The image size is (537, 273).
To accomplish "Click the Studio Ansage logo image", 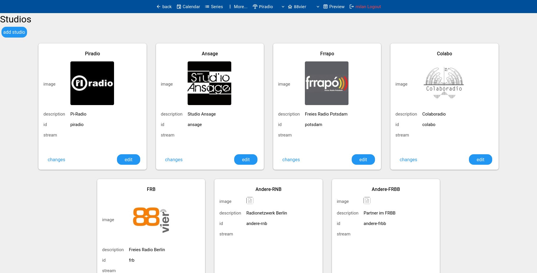I will point(209,83).
